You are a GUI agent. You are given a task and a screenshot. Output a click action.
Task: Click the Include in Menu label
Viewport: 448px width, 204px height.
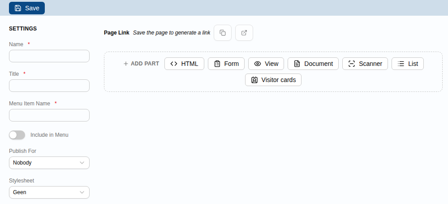click(x=49, y=135)
